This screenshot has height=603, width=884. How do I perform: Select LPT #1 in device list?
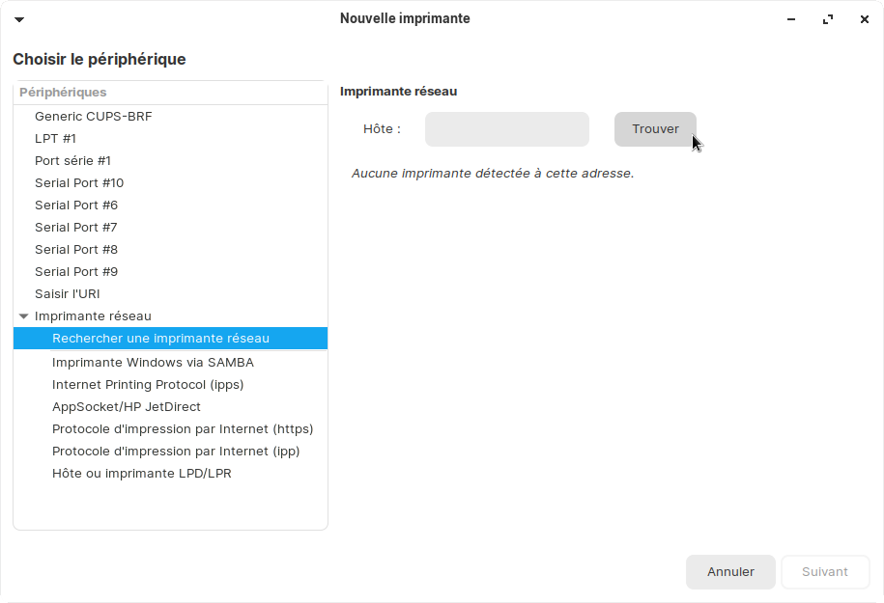tap(55, 139)
